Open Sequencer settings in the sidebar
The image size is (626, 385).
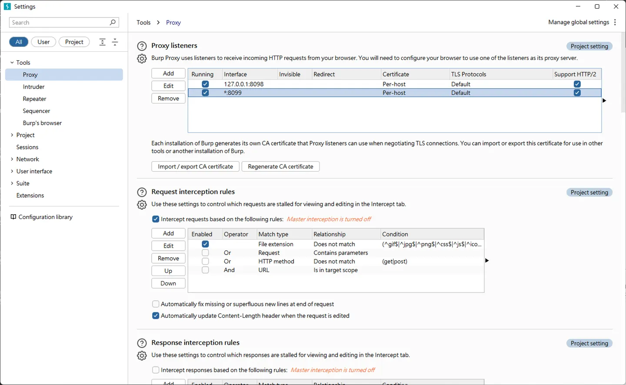[x=37, y=111]
